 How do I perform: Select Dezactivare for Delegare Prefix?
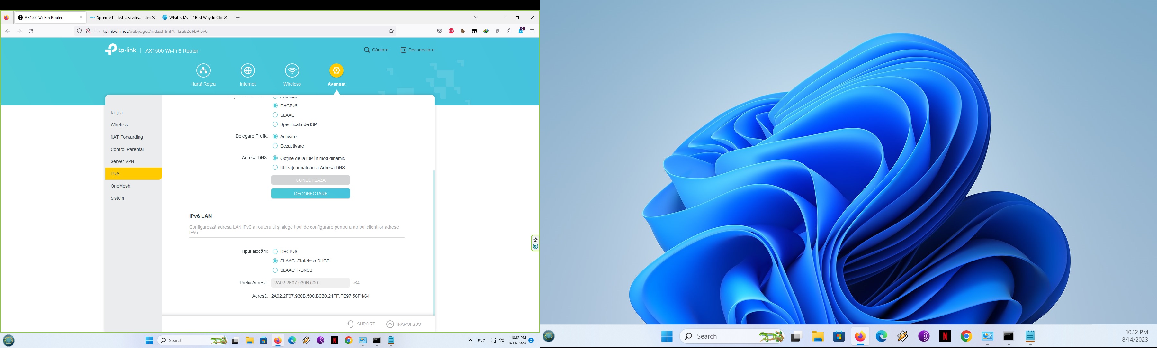point(275,146)
